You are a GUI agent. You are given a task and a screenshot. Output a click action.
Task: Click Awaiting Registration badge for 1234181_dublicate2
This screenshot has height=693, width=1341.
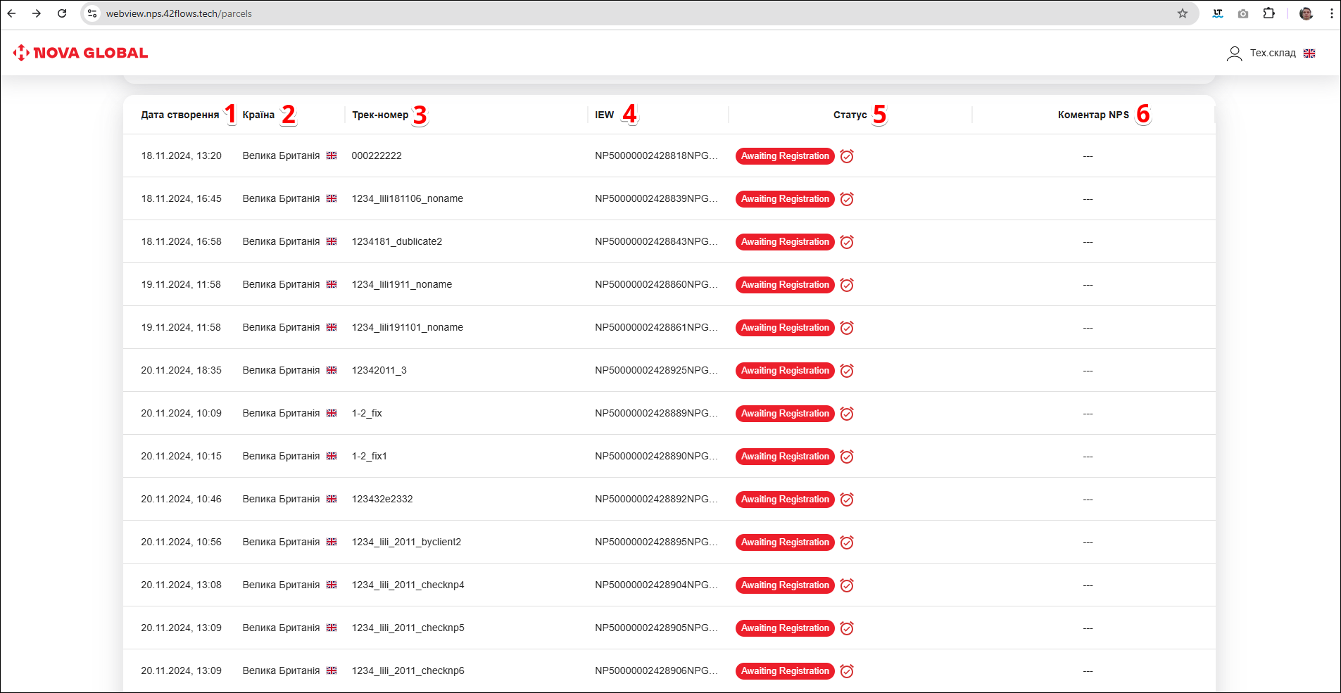pyautogui.click(x=784, y=242)
